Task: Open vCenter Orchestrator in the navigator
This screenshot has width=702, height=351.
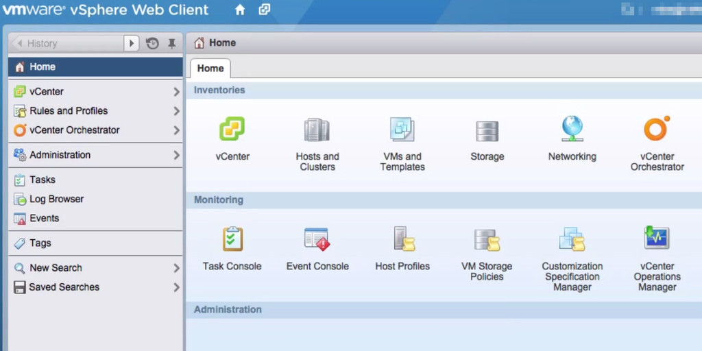Action: pyautogui.click(x=95, y=130)
